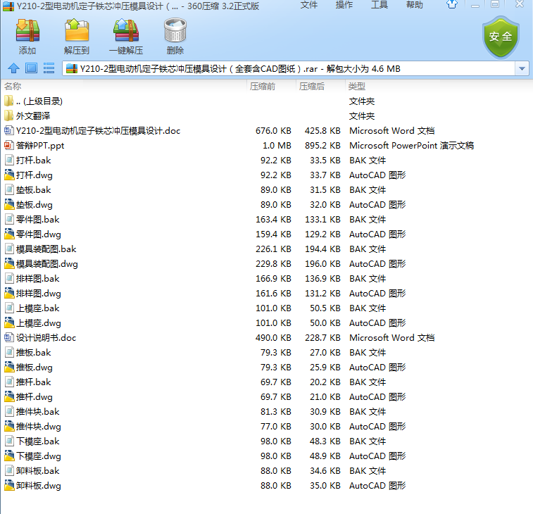Select 推板.bak file

pos(33,353)
